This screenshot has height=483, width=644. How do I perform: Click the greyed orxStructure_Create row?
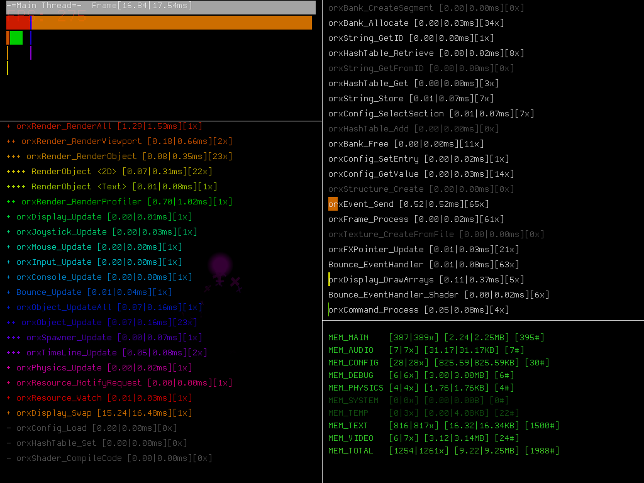coord(421,189)
